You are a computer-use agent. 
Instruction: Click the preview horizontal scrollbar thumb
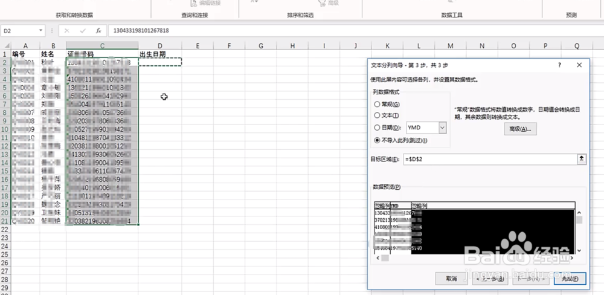pos(385,258)
